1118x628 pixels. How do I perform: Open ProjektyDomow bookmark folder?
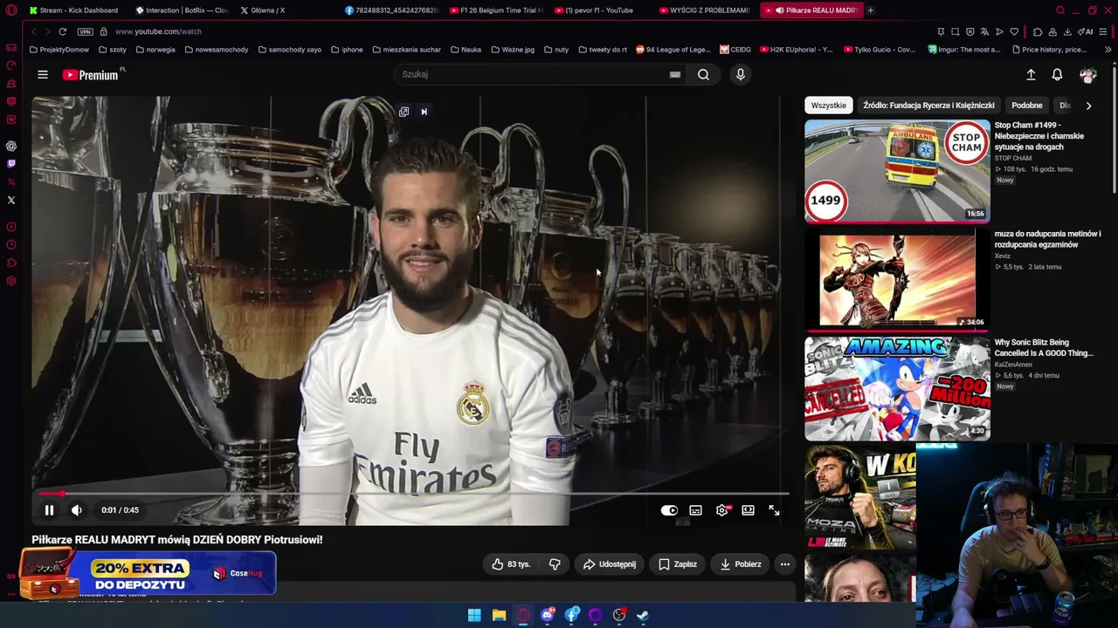[x=59, y=50]
